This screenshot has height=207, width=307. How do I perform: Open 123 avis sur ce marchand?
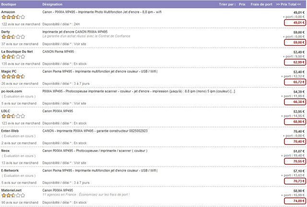click(x=21, y=123)
